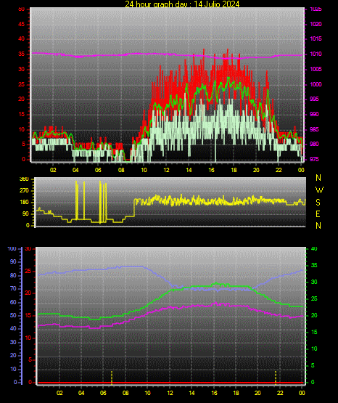
Task: Click the 04 hour label under the temperature chart
Action: [81, 393]
